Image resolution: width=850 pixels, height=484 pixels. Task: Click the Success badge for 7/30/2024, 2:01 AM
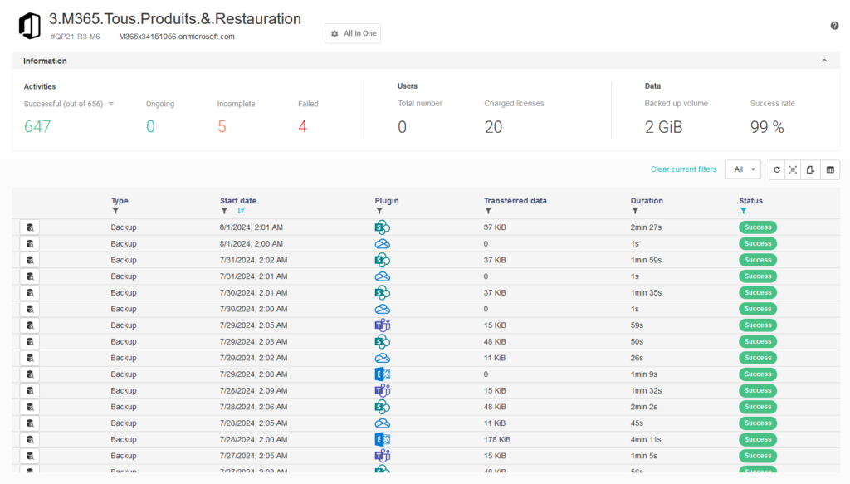click(758, 293)
